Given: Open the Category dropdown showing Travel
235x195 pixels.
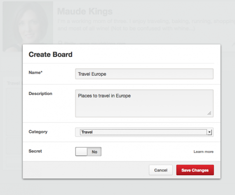Looking at the screenshot, I should pos(144,132).
